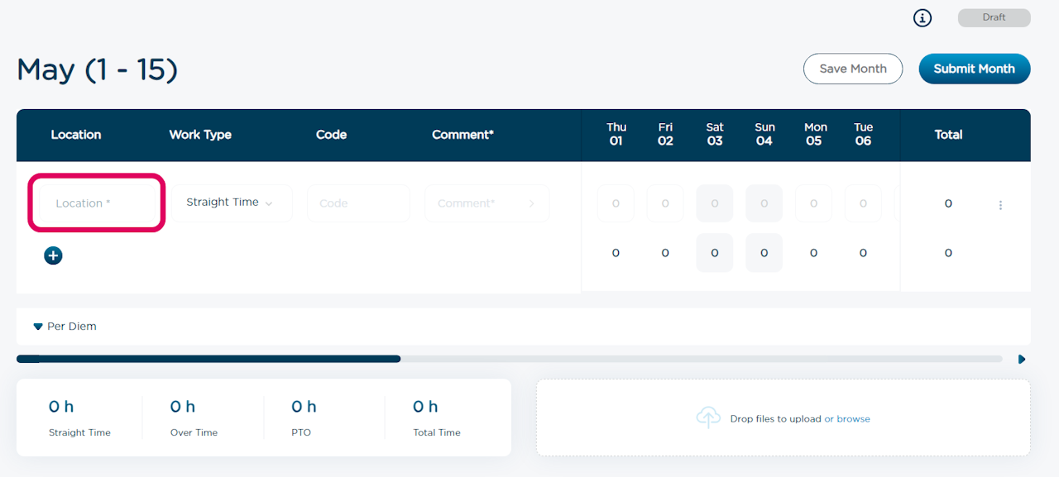This screenshot has width=1059, height=477.
Task: Open the row options three-dot menu
Action: pyautogui.click(x=1000, y=204)
